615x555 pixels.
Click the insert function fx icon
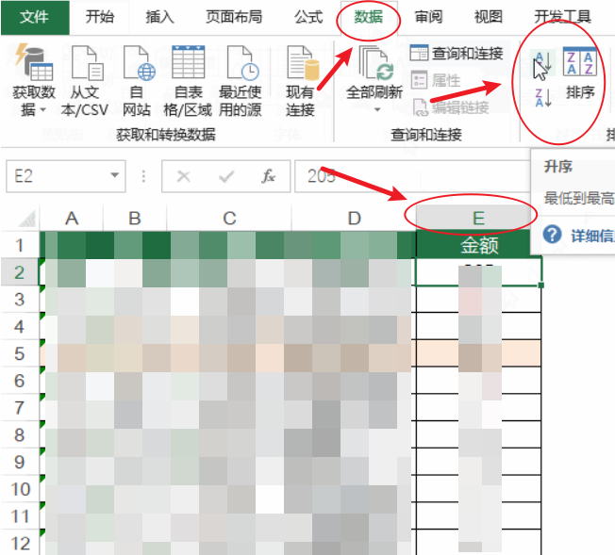click(269, 176)
